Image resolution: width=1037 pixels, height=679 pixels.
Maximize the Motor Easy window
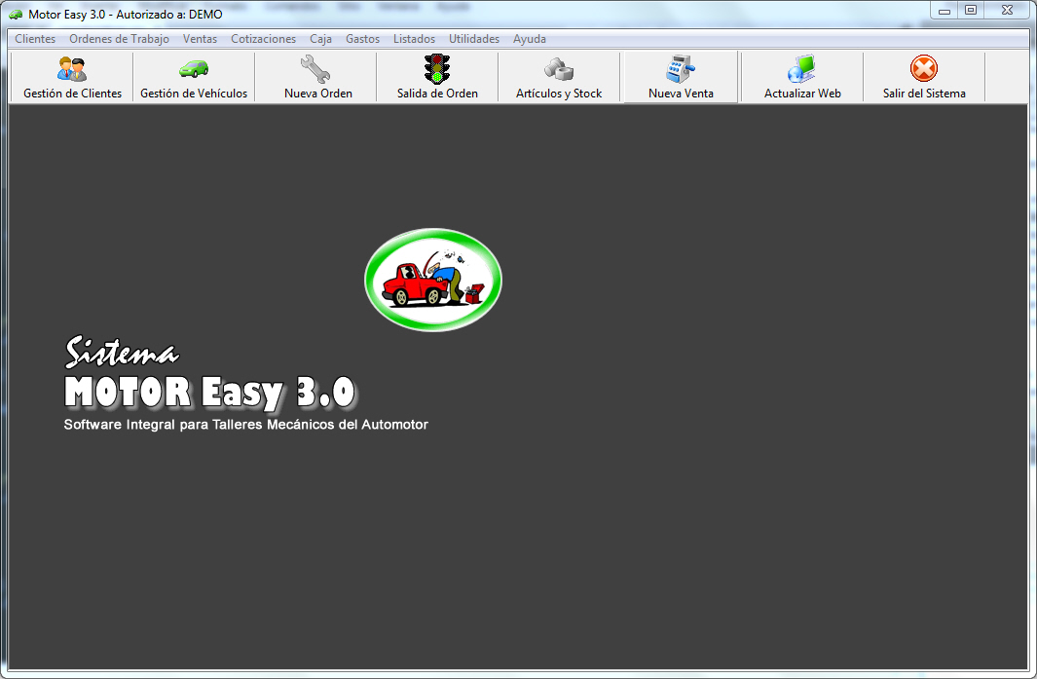click(971, 10)
